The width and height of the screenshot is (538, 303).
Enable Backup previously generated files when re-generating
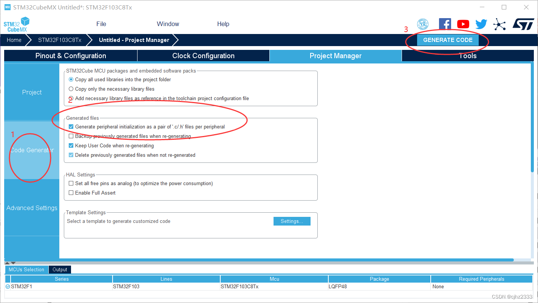[71, 136]
